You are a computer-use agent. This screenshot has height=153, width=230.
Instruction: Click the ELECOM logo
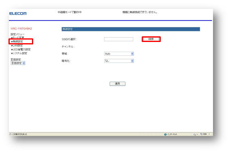click(x=18, y=13)
